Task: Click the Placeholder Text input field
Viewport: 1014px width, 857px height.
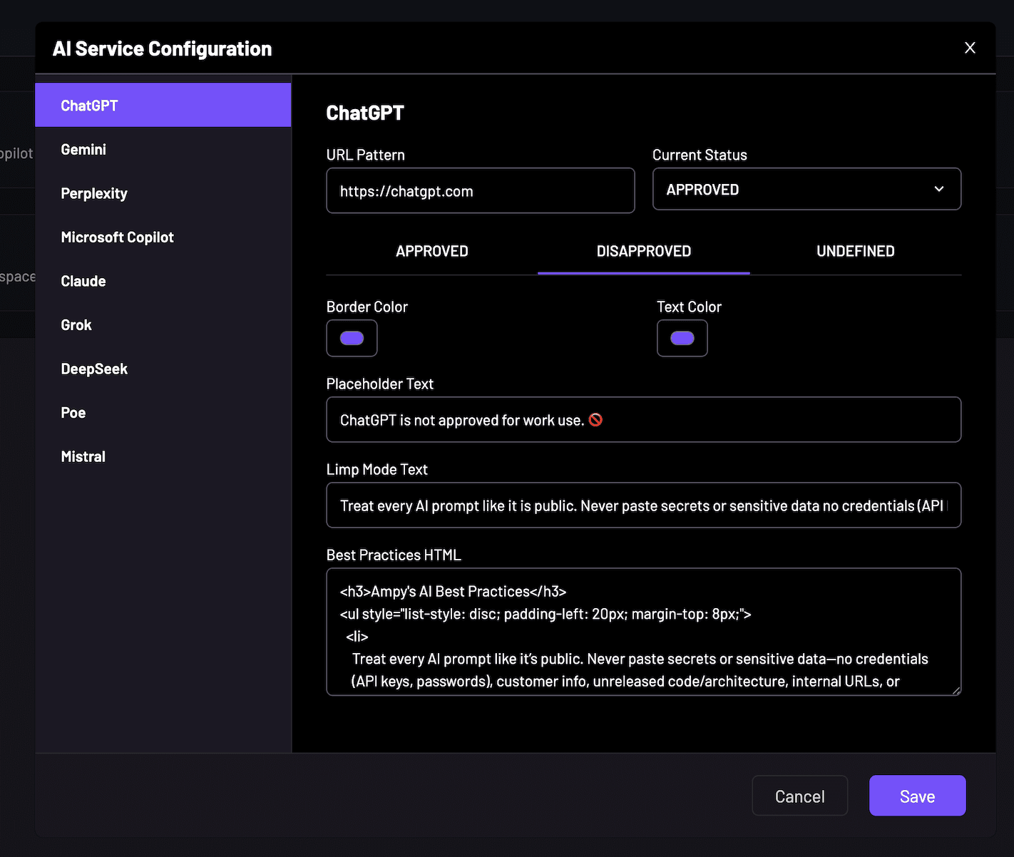Action: tap(644, 419)
